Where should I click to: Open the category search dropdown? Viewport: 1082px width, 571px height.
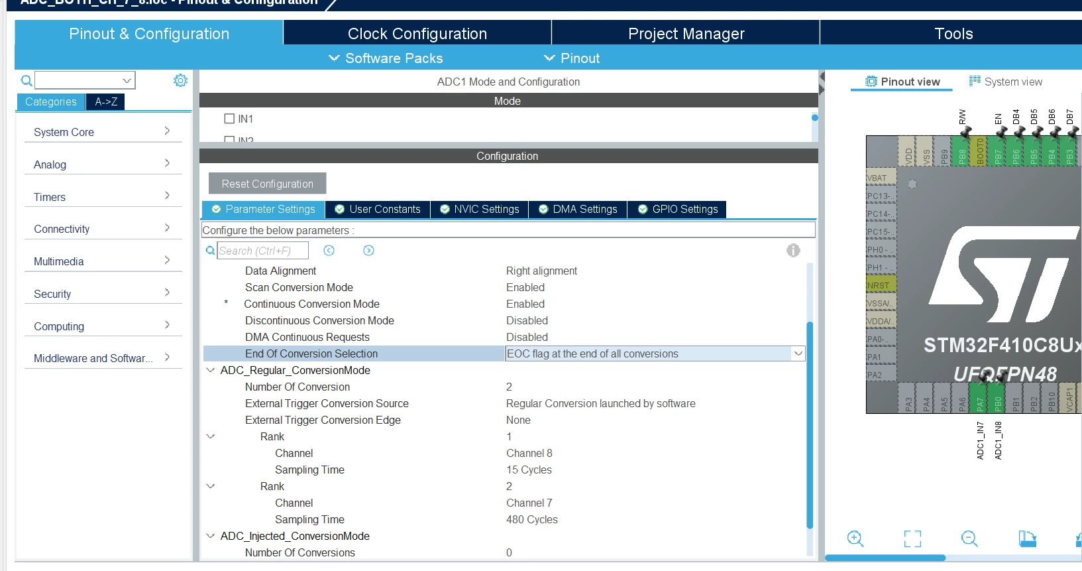tap(127, 81)
